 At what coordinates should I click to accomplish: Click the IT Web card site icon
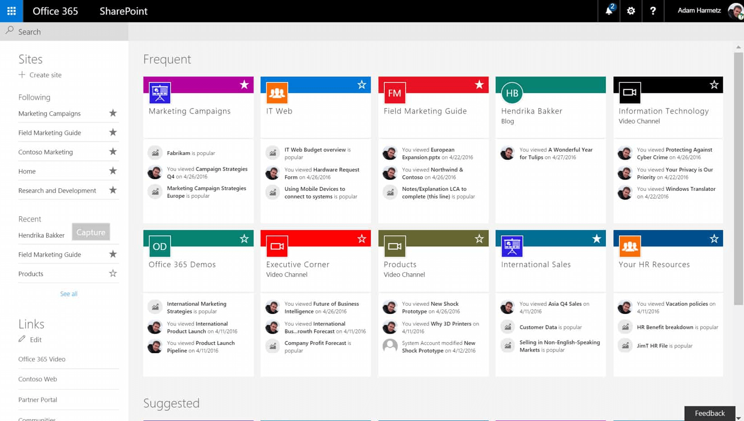(x=277, y=93)
